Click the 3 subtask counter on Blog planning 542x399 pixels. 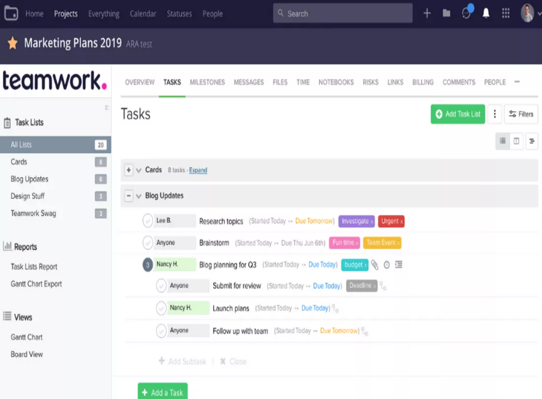[148, 265]
